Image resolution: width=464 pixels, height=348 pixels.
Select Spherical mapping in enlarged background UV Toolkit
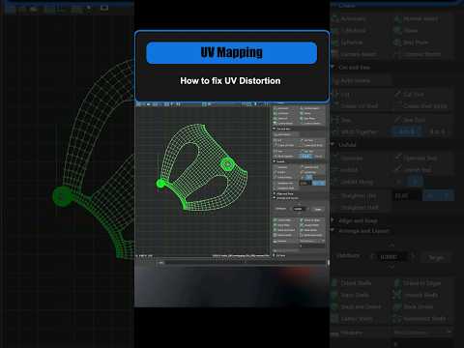352,43
